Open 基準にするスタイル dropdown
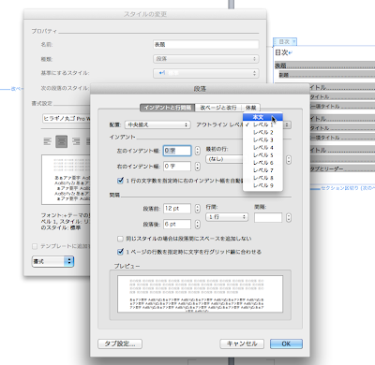The width and height of the screenshot is (375, 365). click(206, 73)
